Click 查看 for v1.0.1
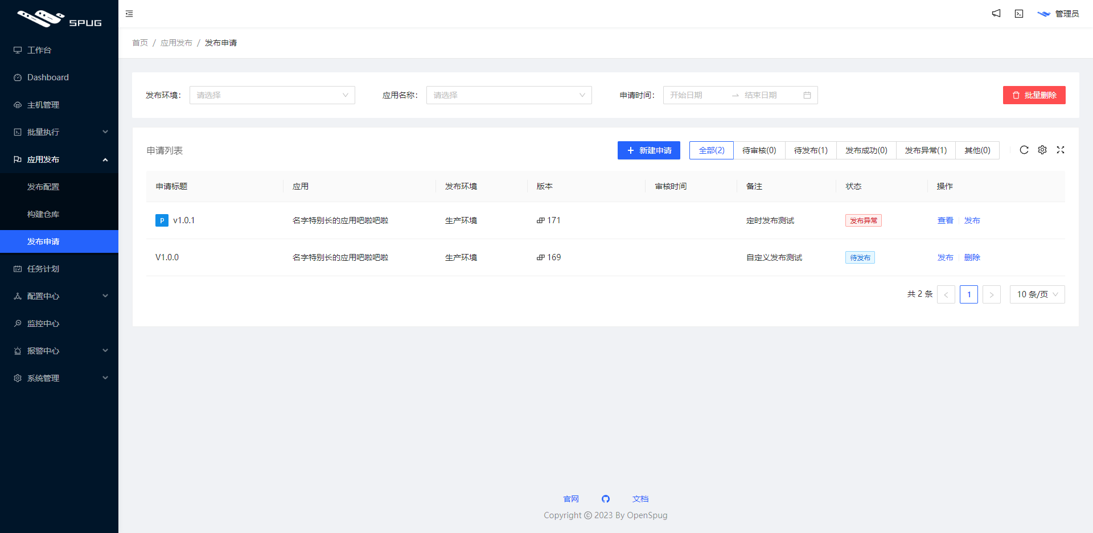The height and width of the screenshot is (533, 1093). [945, 220]
